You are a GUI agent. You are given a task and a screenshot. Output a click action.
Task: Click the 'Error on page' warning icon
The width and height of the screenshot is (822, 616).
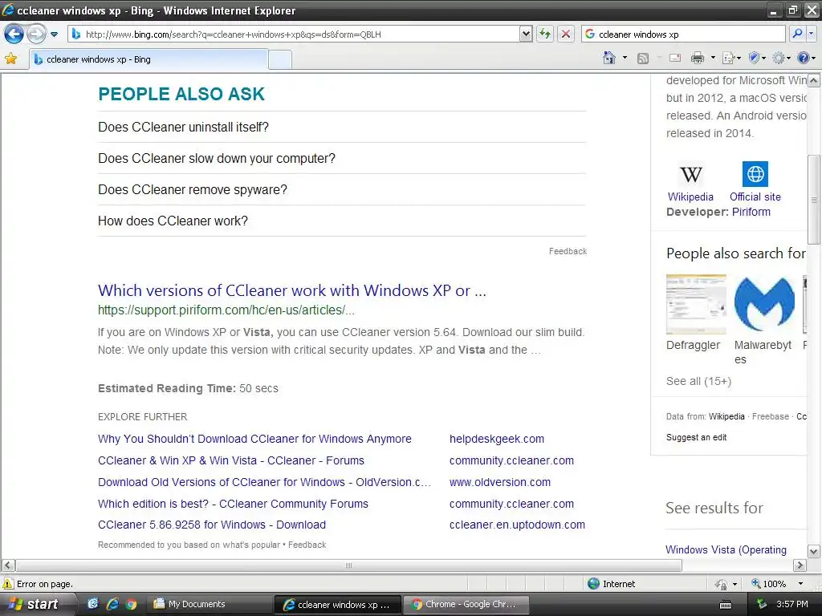click(8, 584)
